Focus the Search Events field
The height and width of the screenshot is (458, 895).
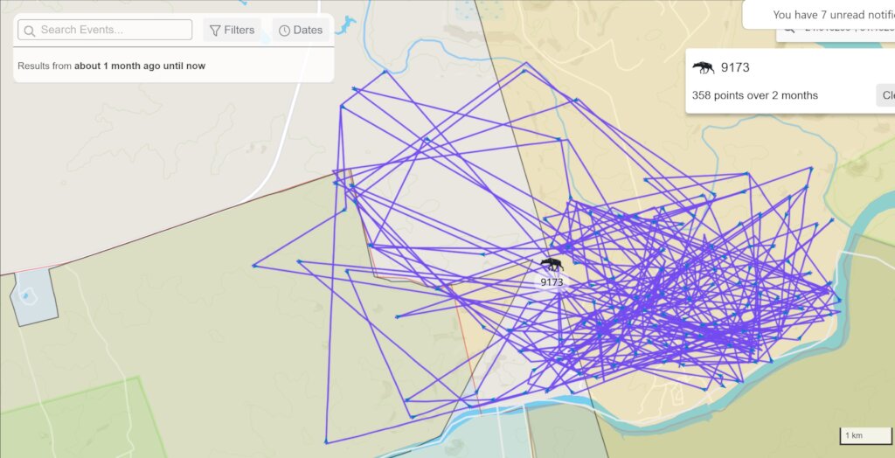(105, 30)
